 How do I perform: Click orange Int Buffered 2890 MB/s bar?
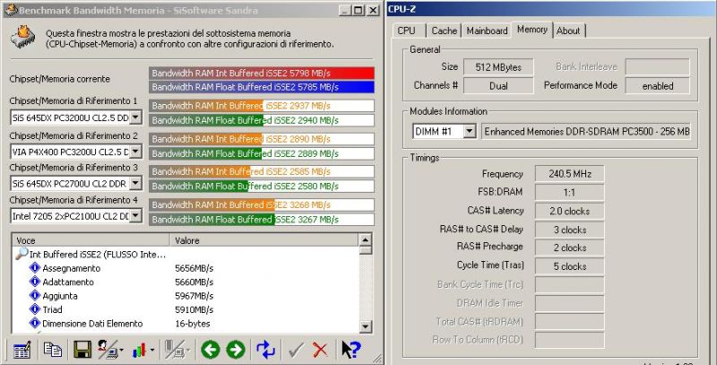[x=262, y=139]
